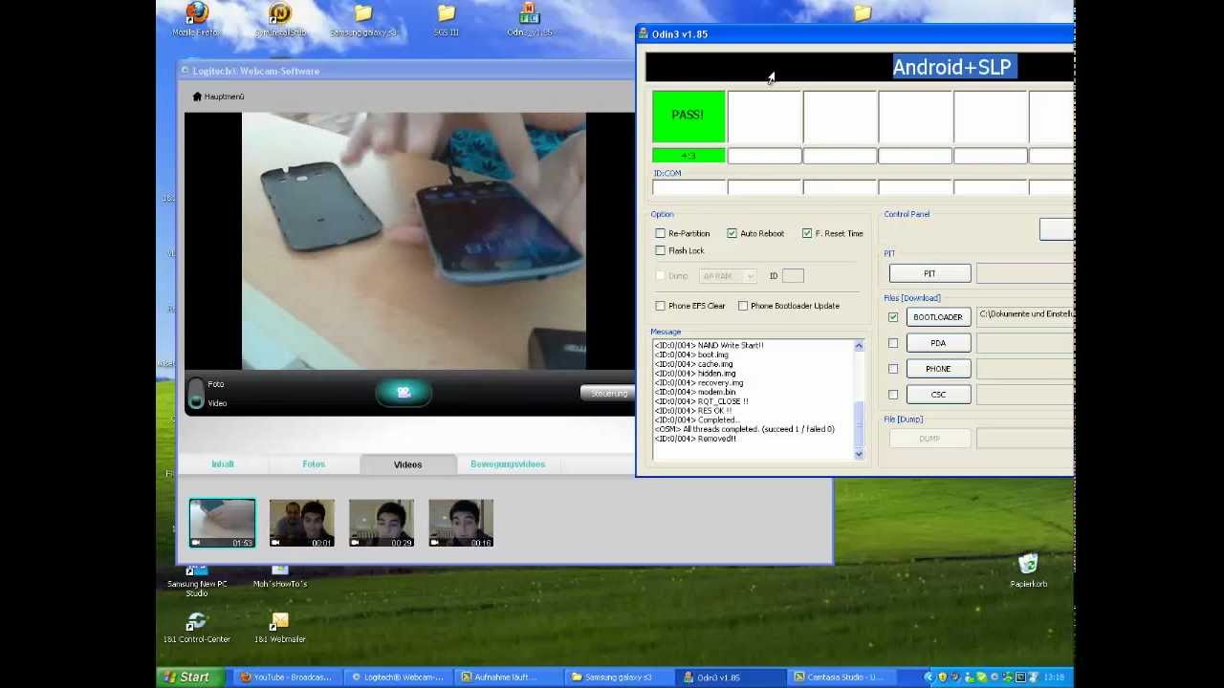The width and height of the screenshot is (1224, 688).
Task: Click the message log scroll-up arrow
Action: click(x=859, y=346)
